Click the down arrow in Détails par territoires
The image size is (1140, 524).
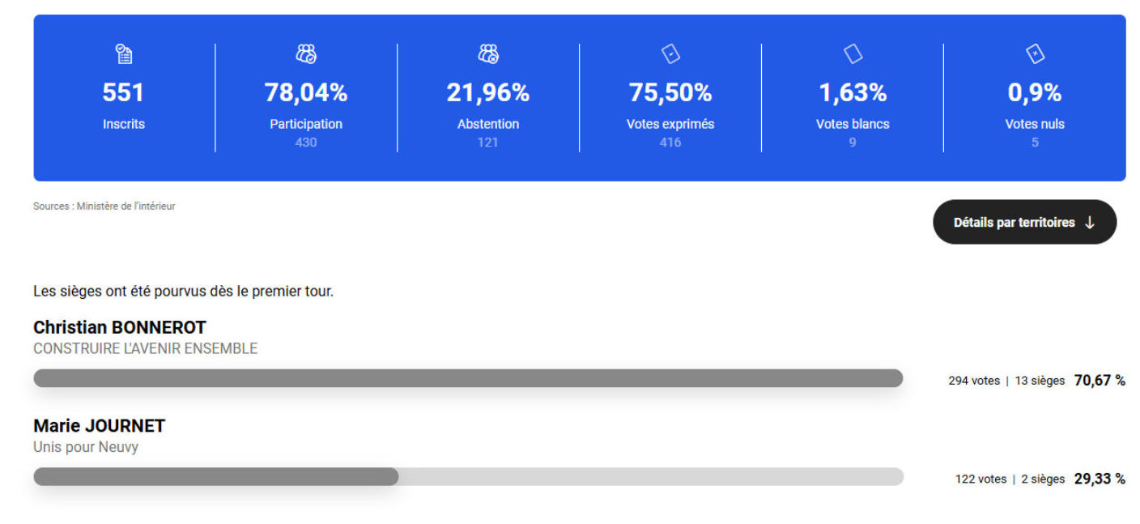pyautogui.click(x=1089, y=223)
